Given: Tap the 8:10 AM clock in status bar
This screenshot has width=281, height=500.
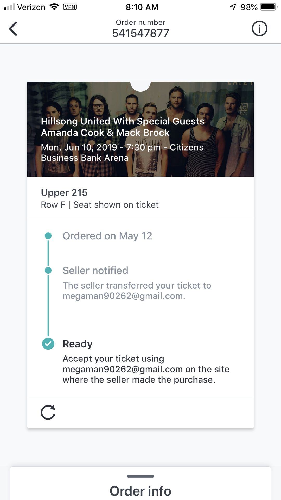Looking at the screenshot, I should coord(142,7).
